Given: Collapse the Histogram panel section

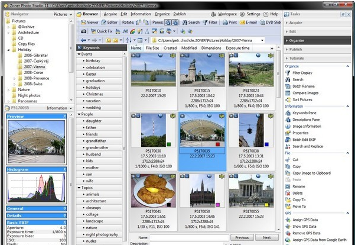Looking at the screenshot, I should (x=65, y=169).
